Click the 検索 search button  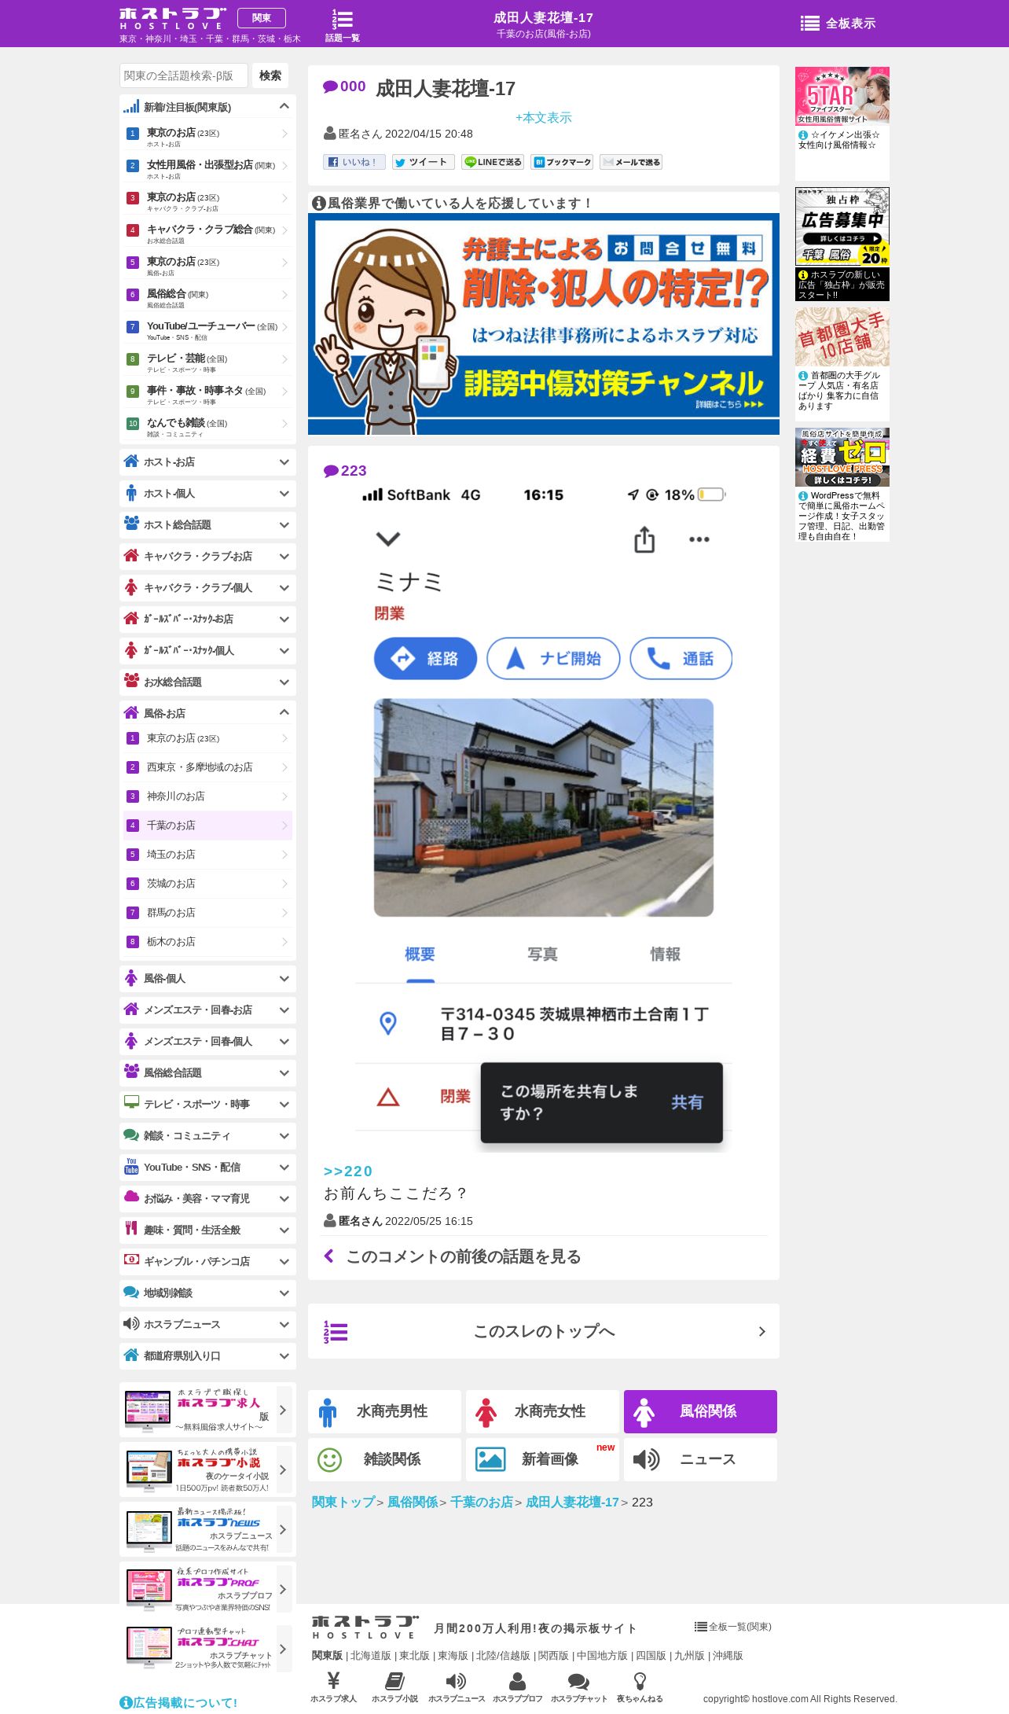(270, 75)
